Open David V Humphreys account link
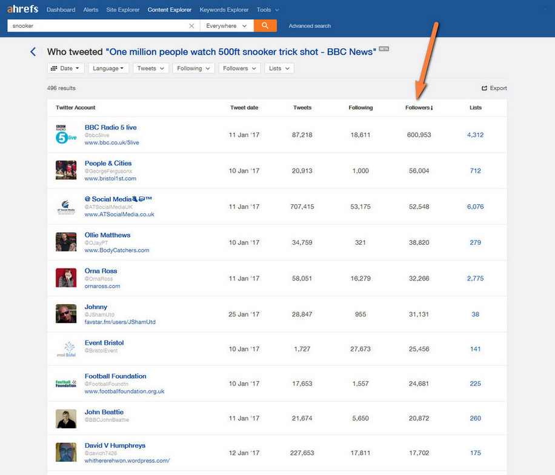This screenshot has height=475, width=555. [x=115, y=446]
